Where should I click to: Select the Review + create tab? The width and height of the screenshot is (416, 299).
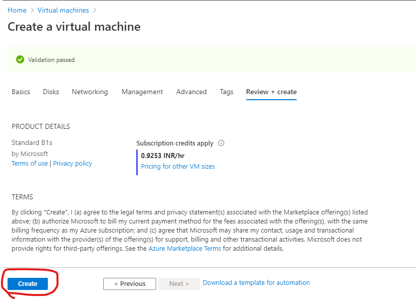pos(271,92)
